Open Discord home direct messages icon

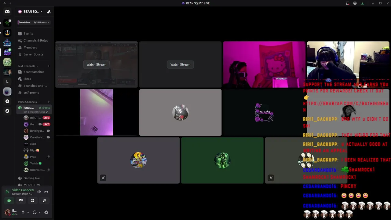click(x=7, y=12)
